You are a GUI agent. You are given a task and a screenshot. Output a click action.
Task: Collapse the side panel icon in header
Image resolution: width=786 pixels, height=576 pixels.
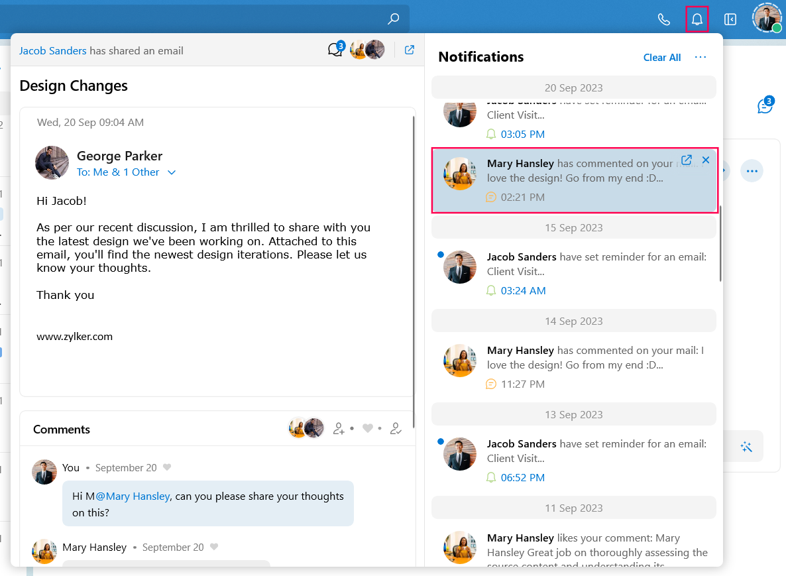click(x=730, y=19)
